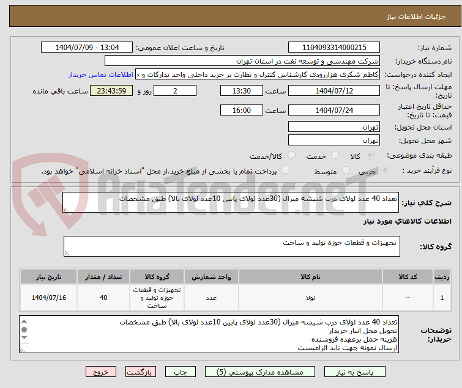Click the عدد unit cell

coord(211,298)
